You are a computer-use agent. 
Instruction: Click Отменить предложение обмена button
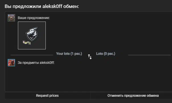click(x=133, y=96)
